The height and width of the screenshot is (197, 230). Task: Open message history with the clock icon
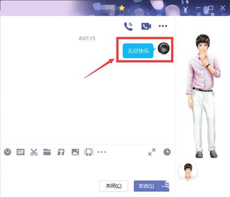pyautogui.click(x=167, y=152)
